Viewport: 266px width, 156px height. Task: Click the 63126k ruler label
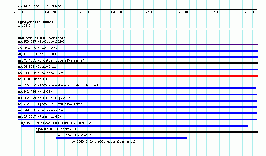click(18, 12)
